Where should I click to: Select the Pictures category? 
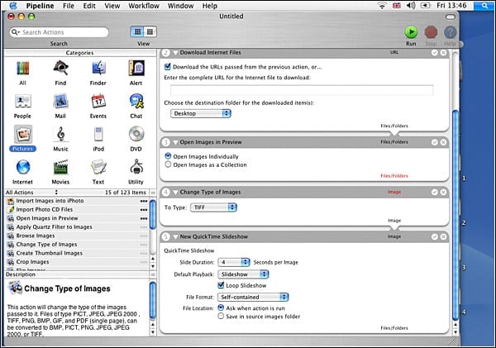tap(23, 135)
